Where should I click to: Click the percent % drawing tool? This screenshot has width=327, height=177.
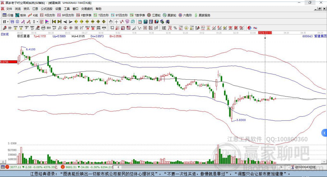click(175, 28)
